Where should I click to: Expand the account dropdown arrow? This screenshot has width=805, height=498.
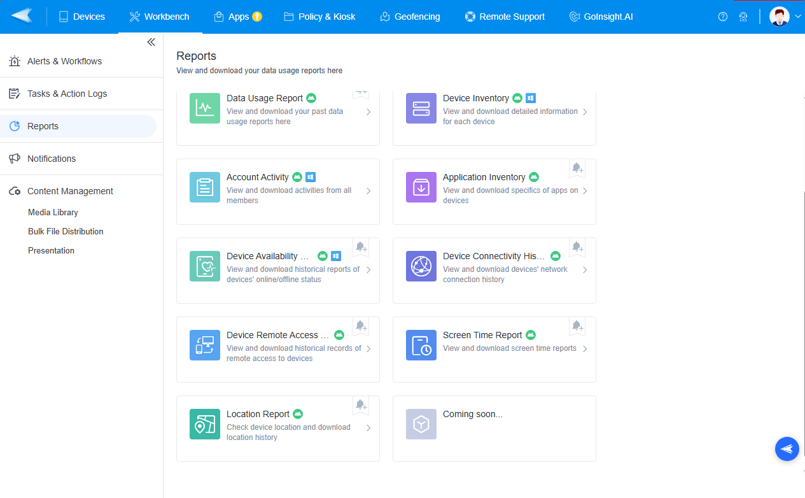coord(798,17)
